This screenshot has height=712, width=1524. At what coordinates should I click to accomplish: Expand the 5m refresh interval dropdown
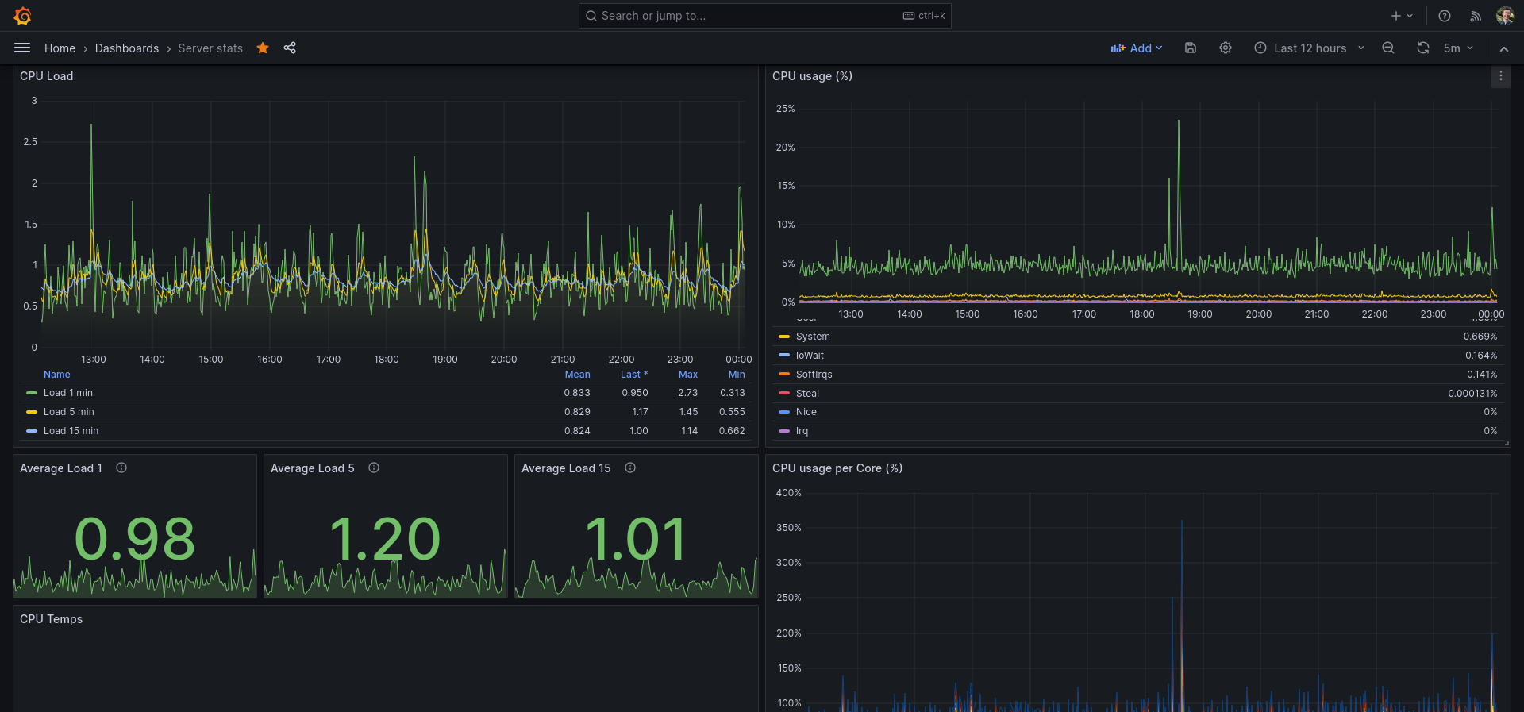tap(1458, 48)
